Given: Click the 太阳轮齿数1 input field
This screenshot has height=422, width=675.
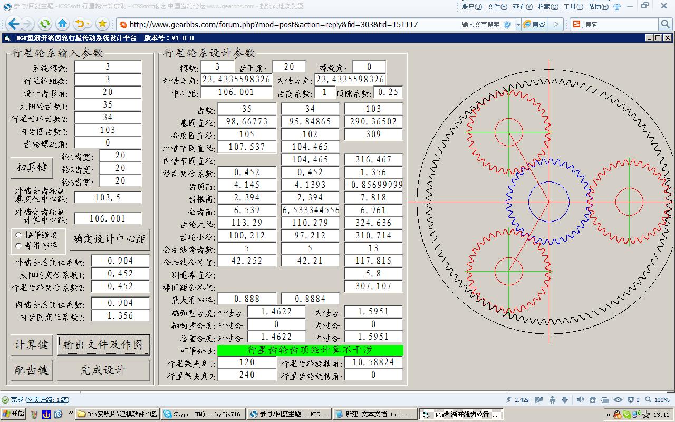Looking at the screenshot, I should tap(108, 105).
